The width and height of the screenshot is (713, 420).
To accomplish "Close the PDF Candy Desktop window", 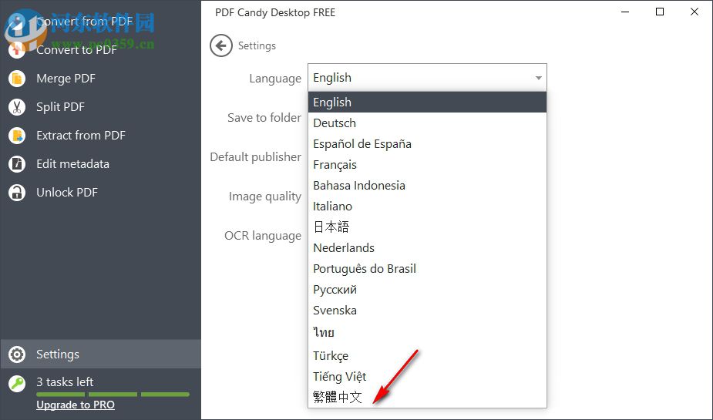I will tap(695, 12).
